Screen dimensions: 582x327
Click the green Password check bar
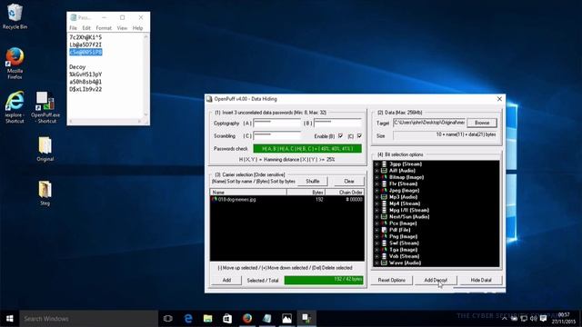tap(307, 149)
